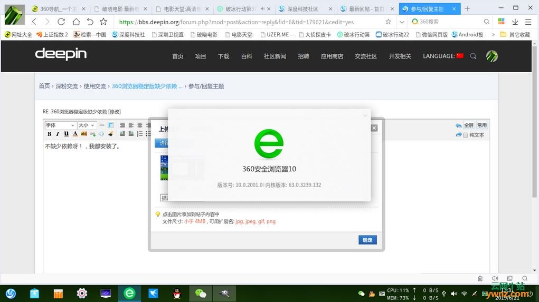Click the deepin site search magnifier icon
Viewport: 539px width, 302px height.
pos(474,56)
